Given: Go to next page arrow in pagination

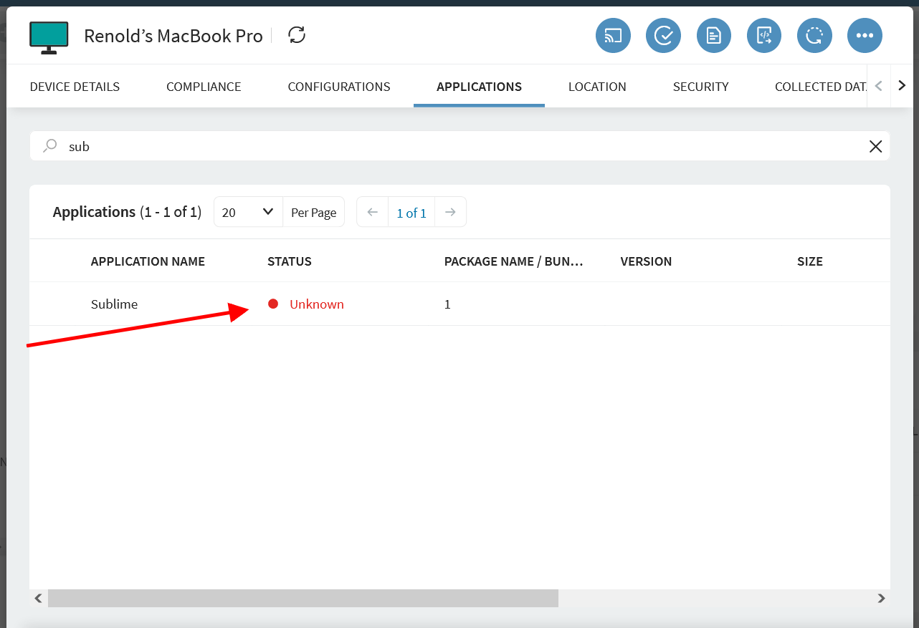Looking at the screenshot, I should click(450, 212).
